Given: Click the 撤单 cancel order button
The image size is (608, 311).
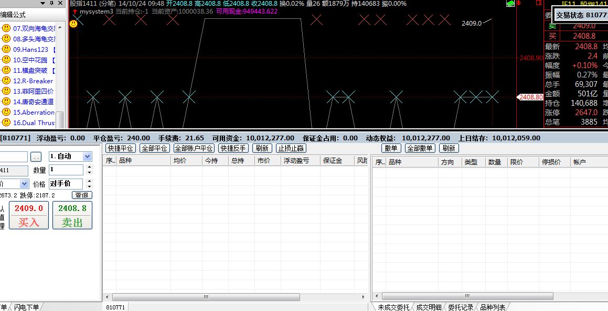Looking at the screenshot, I should tap(391, 148).
